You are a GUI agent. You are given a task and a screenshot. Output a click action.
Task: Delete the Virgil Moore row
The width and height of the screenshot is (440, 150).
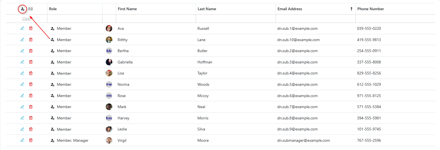[x=31, y=140]
